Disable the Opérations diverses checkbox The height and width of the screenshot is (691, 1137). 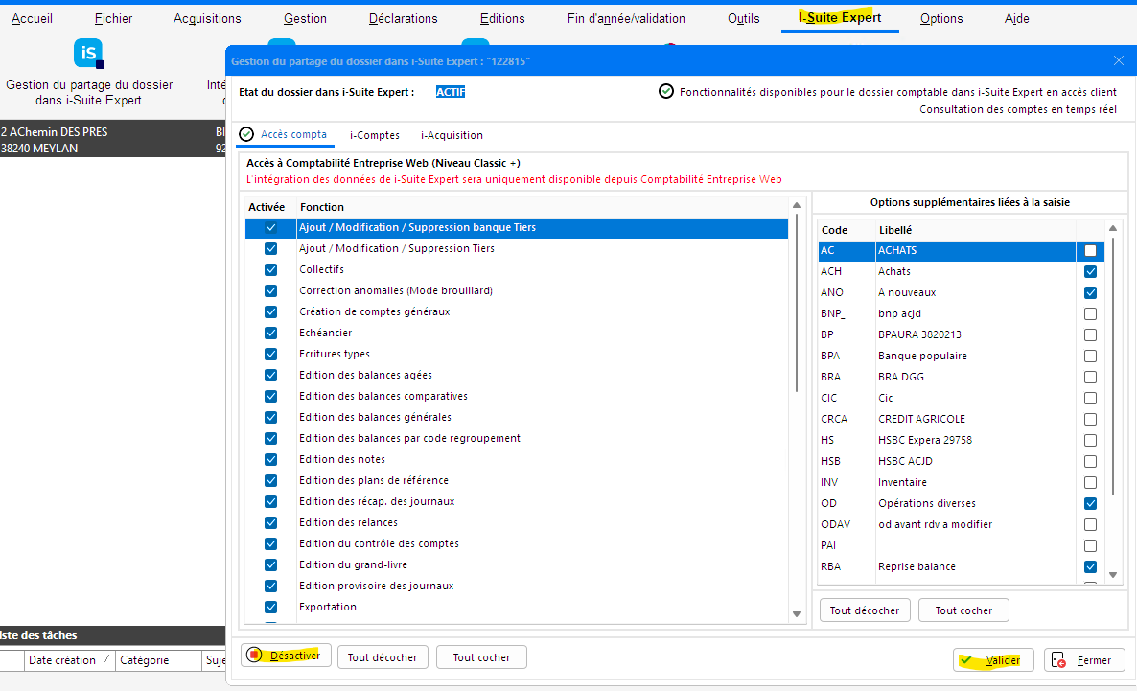coord(1090,503)
